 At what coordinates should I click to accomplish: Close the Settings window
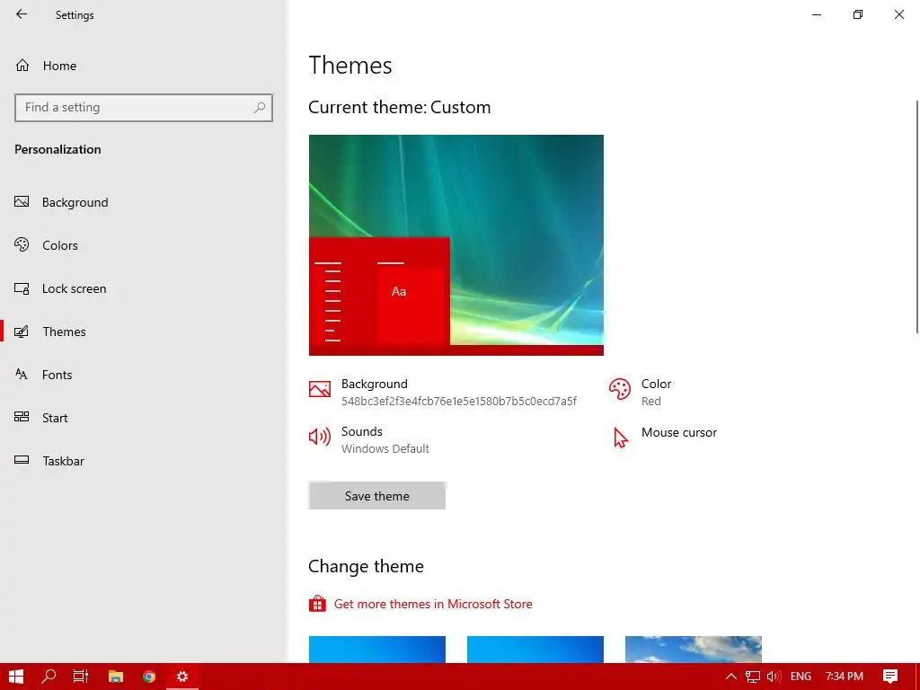coord(898,14)
